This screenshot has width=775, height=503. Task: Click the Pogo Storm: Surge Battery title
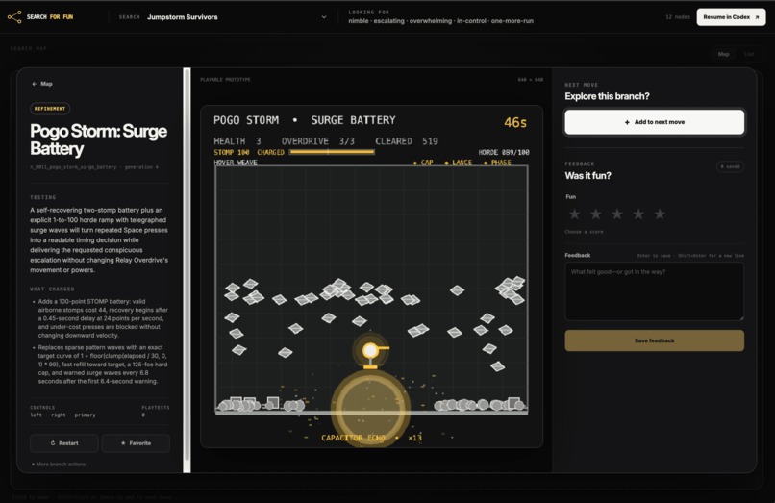98,140
